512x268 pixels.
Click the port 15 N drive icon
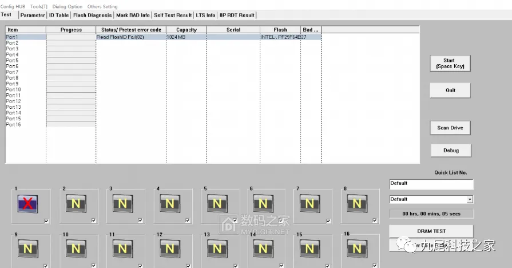(x=309, y=249)
